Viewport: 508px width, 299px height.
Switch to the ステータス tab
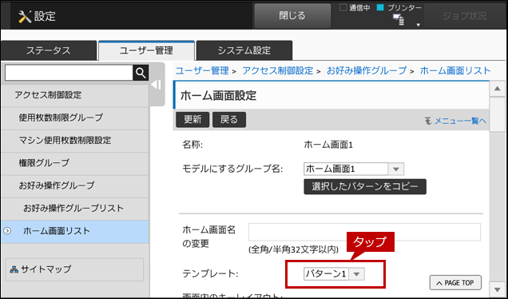(49, 50)
